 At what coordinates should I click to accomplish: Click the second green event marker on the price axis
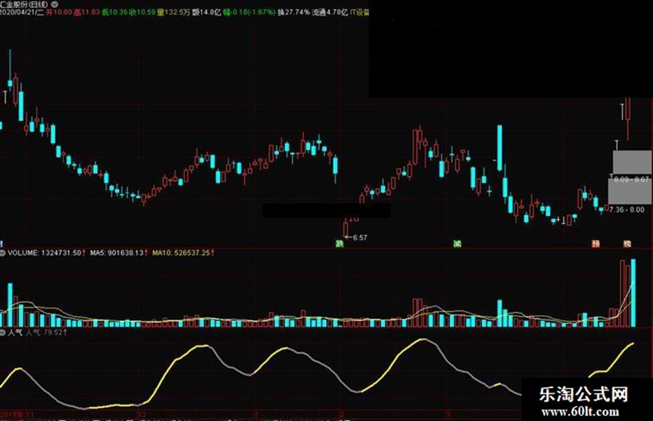pyautogui.click(x=457, y=243)
